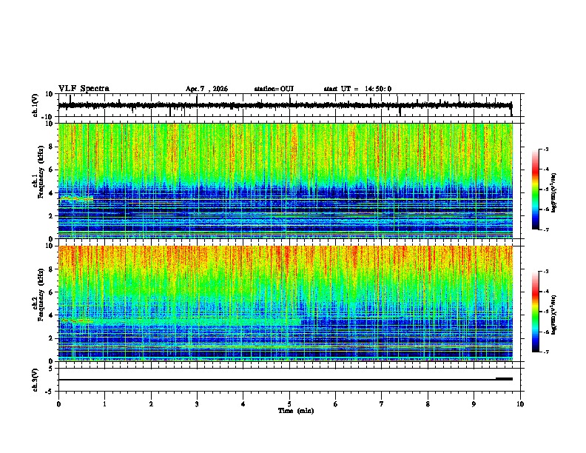Click the "ch.3(V)" axis label
Screen dimensions: 586x453
(x=36, y=380)
